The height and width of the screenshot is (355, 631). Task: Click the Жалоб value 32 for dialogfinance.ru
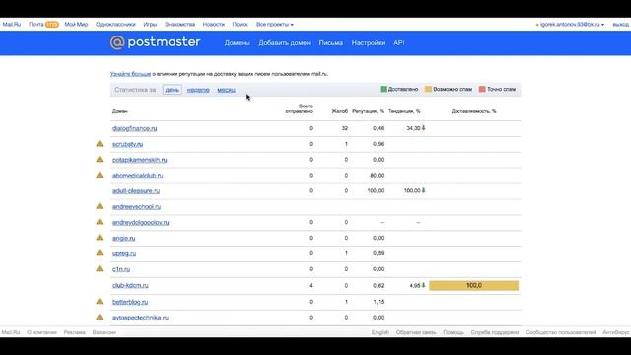[344, 128]
